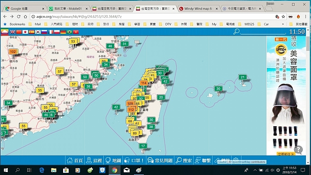Reload the page with the refresh icon
311x175 pixels.
click(x=19, y=16)
